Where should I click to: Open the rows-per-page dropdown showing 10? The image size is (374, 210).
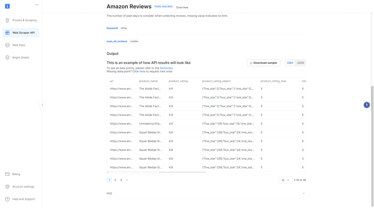click(x=285, y=180)
